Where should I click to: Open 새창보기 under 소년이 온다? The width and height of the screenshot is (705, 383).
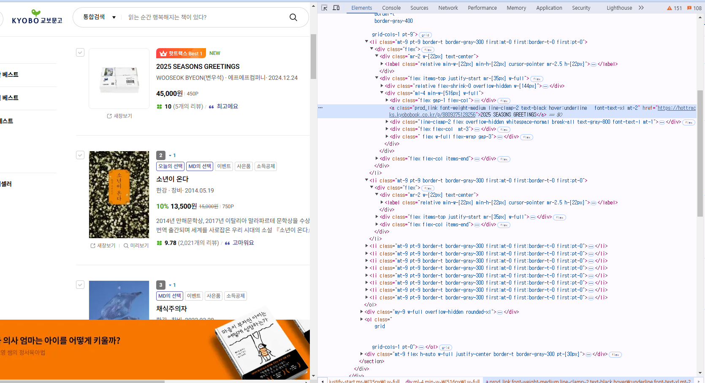[103, 245]
